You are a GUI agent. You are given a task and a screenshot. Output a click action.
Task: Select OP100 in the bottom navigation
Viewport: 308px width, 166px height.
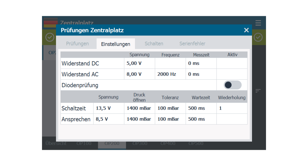84,143
